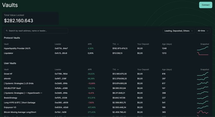This screenshot has width=215, height=117.
Task: Click TVL value $12.565.670,30
Action: tap(120, 74)
